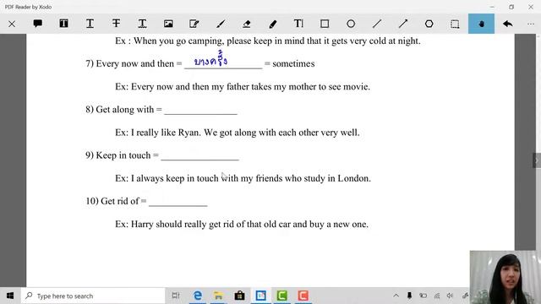Select the underline text tool
Screen dimensions: 541x304
[x=90, y=24]
